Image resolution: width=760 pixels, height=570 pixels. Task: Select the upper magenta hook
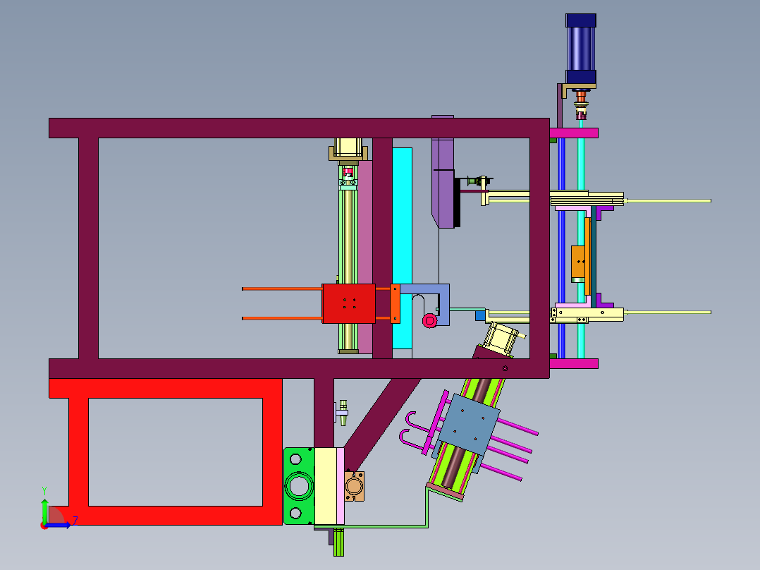pos(417,422)
